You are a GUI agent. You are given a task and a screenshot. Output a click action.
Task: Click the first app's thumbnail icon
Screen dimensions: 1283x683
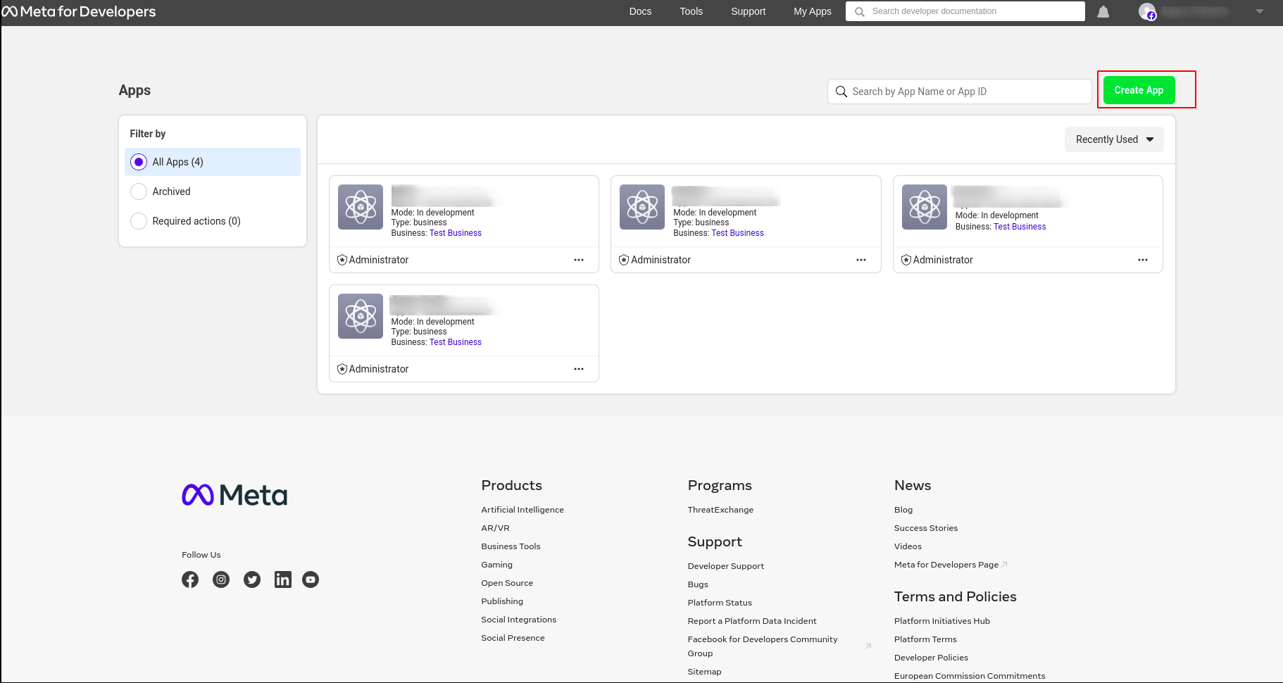[x=361, y=207]
